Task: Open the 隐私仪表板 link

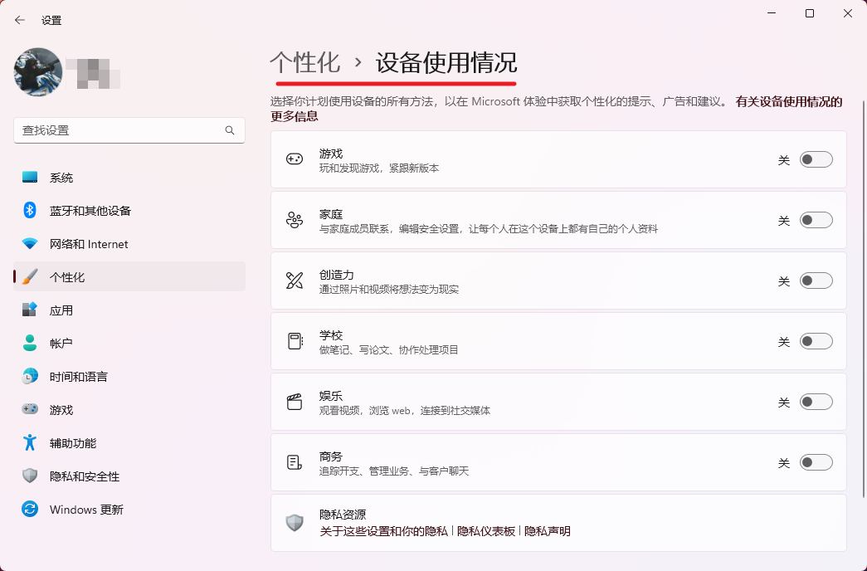Action: pos(485,530)
